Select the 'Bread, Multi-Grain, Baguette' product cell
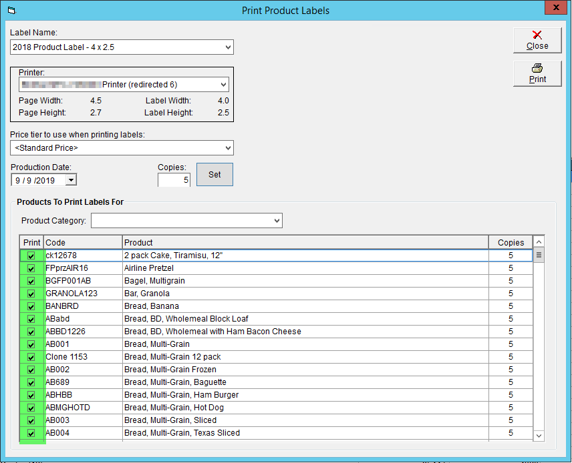Viewport: 572px width, 463px height. 305,382
